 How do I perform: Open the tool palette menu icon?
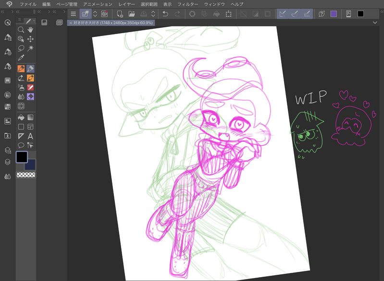coord(20,20)
